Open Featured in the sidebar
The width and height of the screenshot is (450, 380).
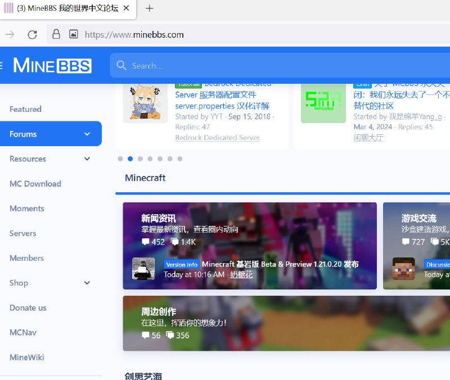[x=25, y=109]
